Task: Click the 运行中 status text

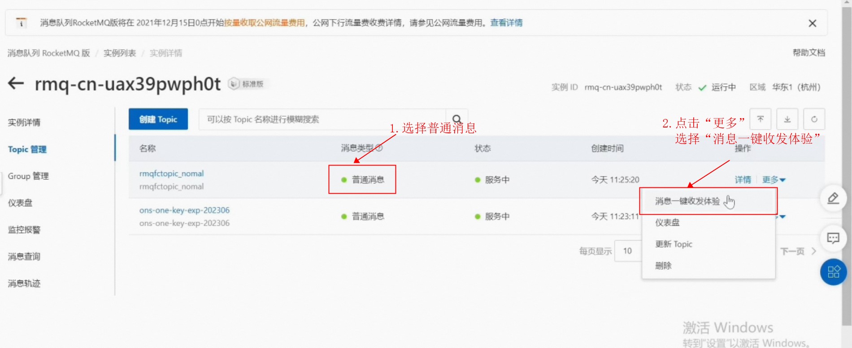Action: (723, 87)
